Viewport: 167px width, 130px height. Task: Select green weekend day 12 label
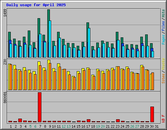coord(64,126)
